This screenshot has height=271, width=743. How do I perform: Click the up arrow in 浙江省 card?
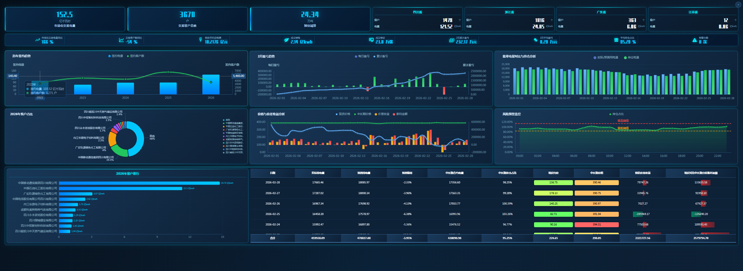click(x=552, y=20)
